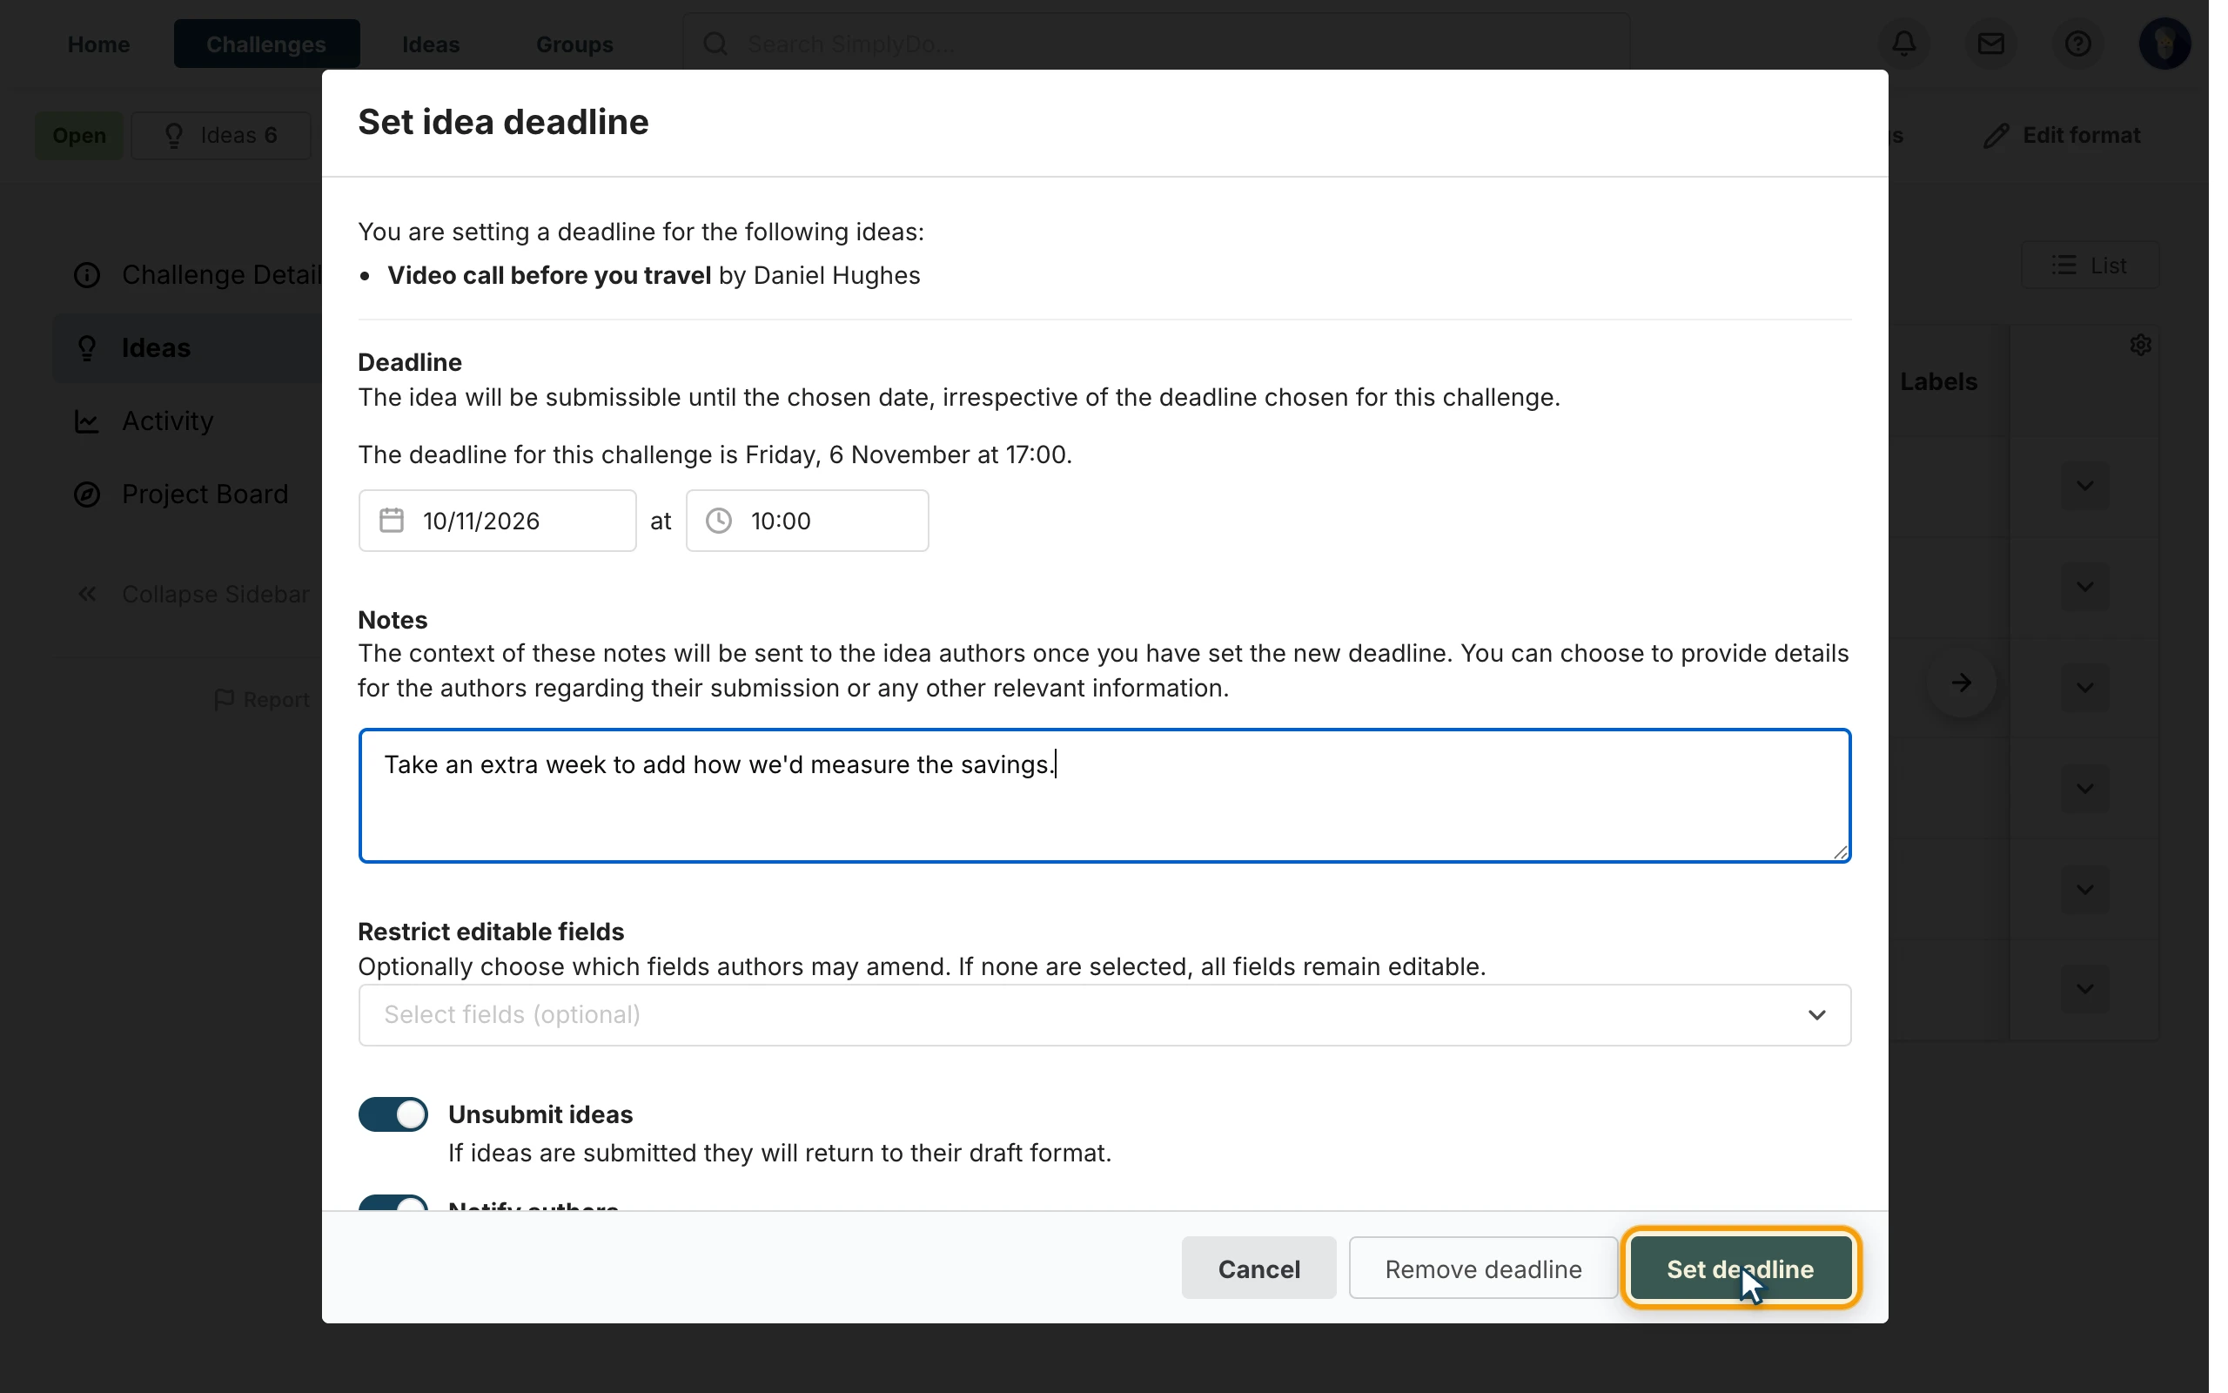Open the Ideas tab in top navigation
The image size is (2228, 1393).
point(431,44)
